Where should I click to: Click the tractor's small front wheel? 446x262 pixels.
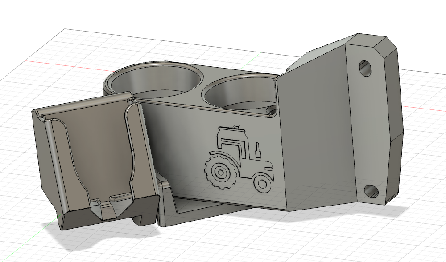(x=261, y=183)
